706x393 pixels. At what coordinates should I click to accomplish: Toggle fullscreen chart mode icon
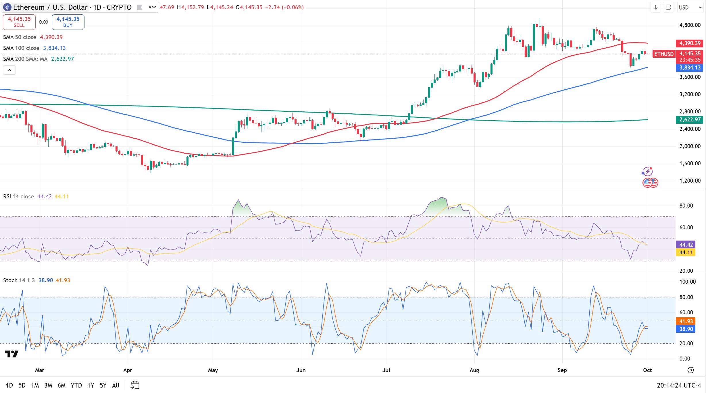(668, 7)
